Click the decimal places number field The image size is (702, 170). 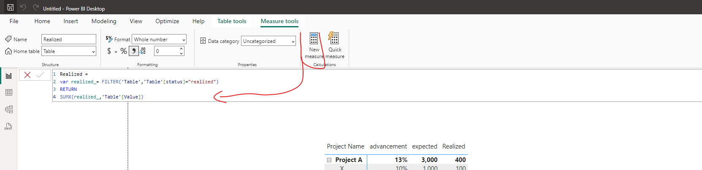click(166, 51)
